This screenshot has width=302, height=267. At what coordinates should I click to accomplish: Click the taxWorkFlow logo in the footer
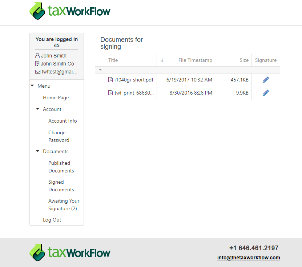[70, 252]
